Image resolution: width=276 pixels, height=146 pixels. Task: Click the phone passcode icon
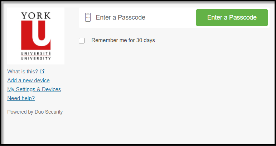(88, 17)
